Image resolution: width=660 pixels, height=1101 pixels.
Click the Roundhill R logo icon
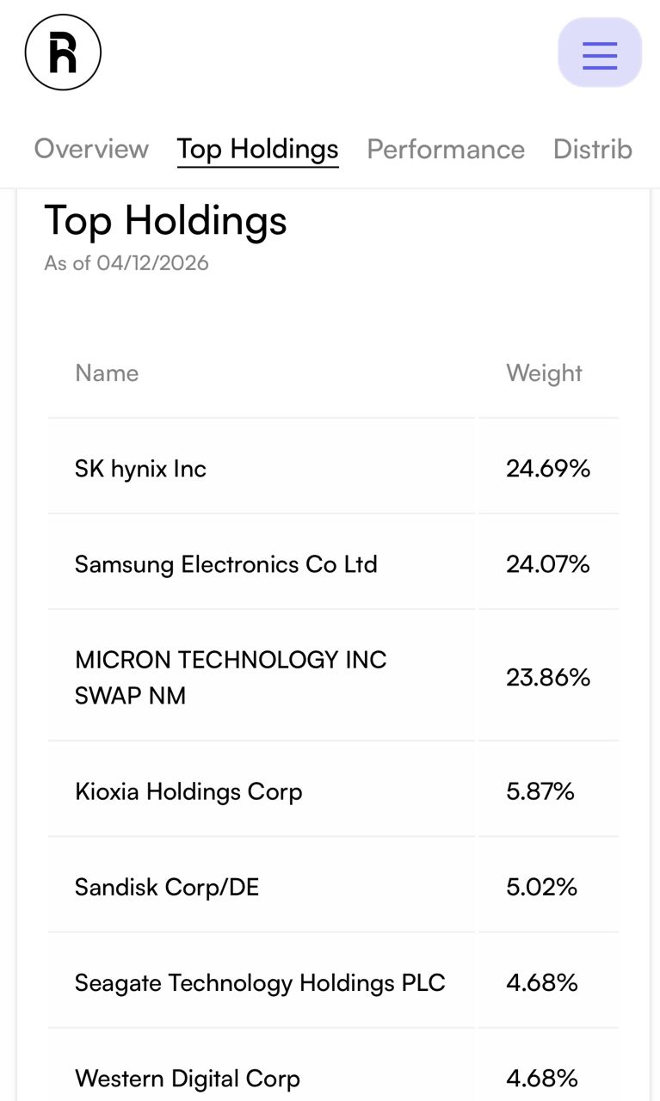pos(63,52)
